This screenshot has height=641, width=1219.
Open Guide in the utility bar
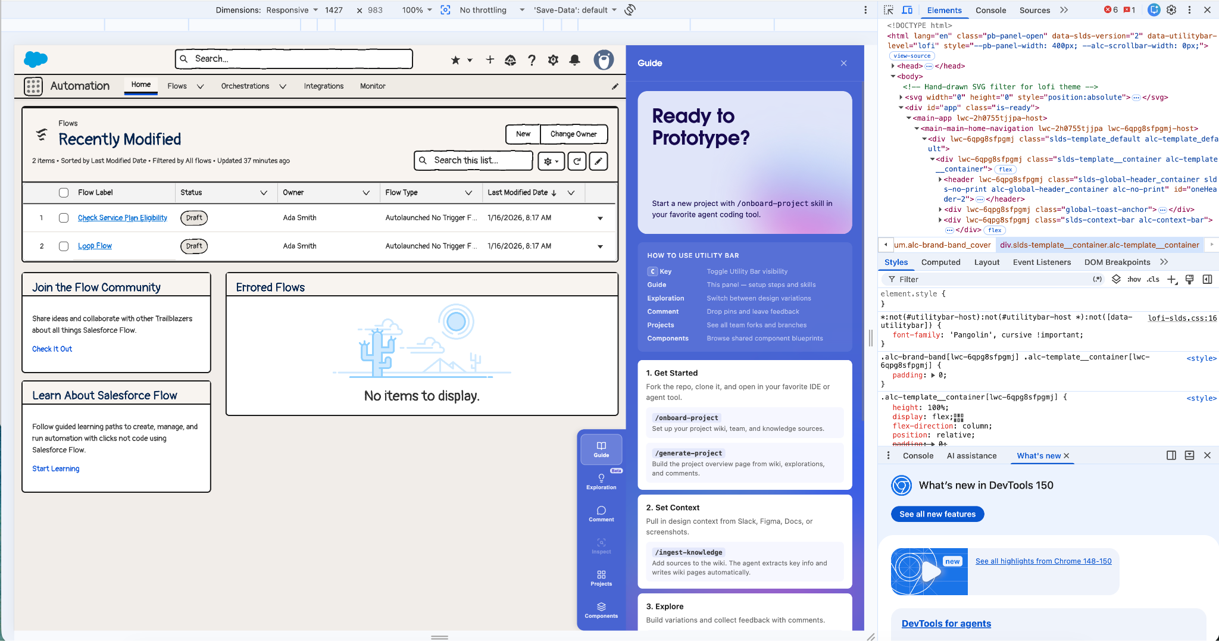[x=601, y=449]
